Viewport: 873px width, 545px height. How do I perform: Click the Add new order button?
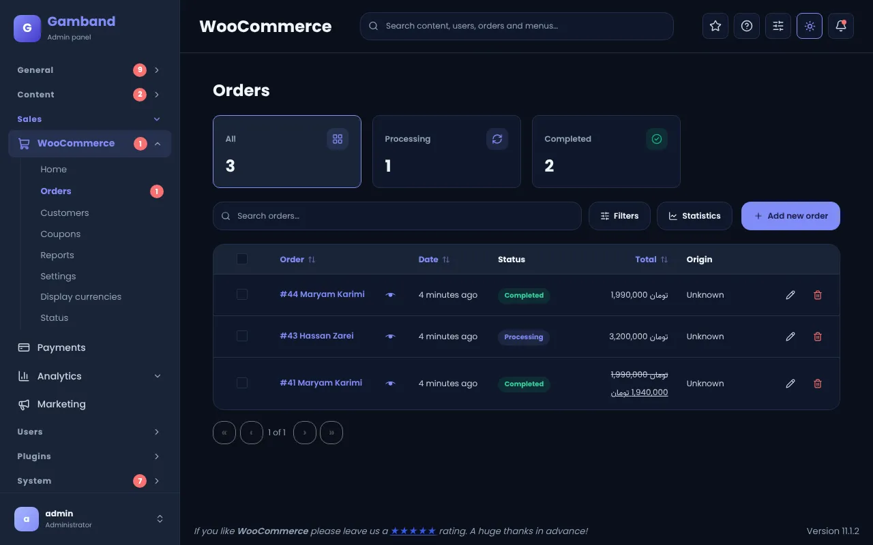(x=790, y=216)
